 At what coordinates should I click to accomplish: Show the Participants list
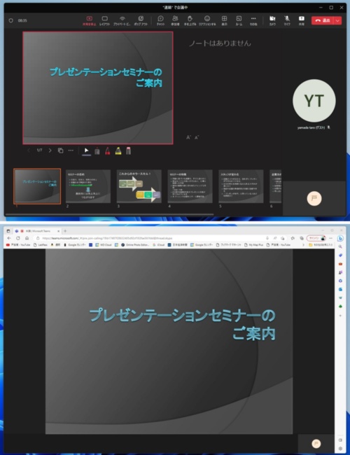[175, 20]
